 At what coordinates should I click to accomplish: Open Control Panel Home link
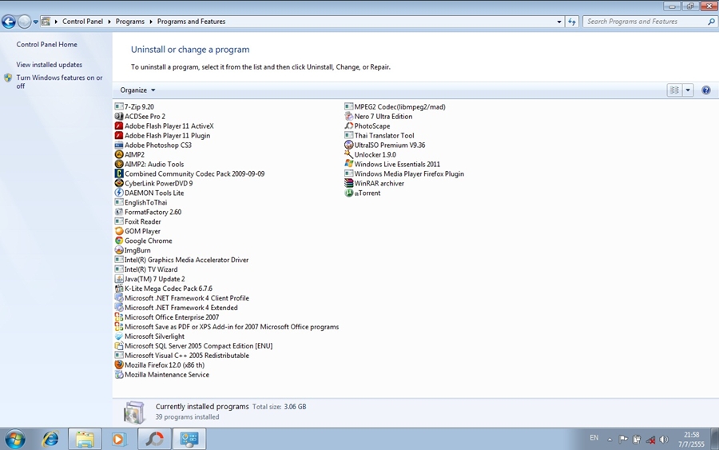(x=47, y=45)
